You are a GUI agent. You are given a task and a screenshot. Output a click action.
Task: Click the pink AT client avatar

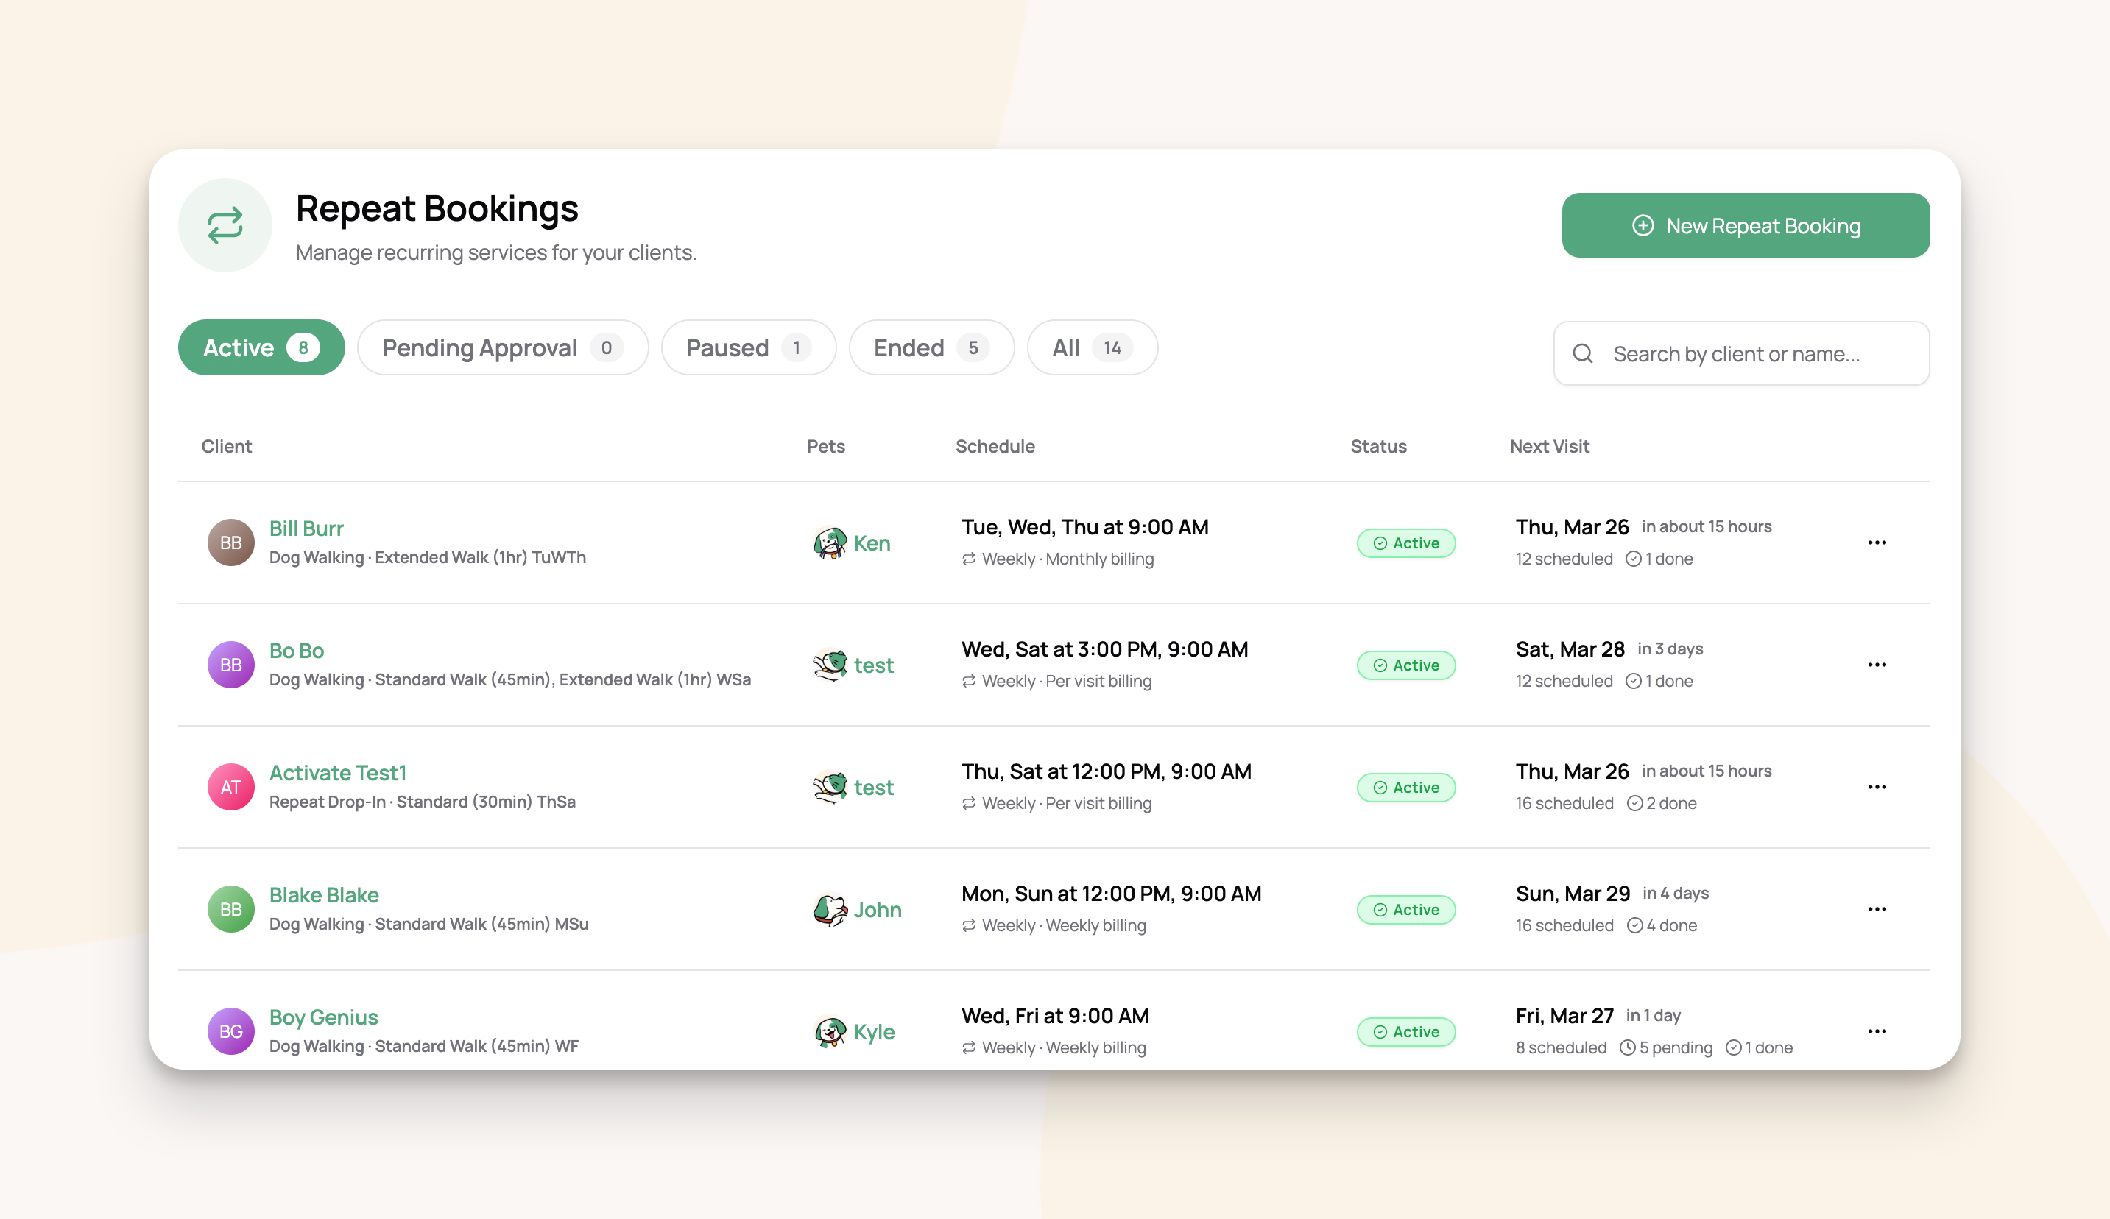coord(231,787)
